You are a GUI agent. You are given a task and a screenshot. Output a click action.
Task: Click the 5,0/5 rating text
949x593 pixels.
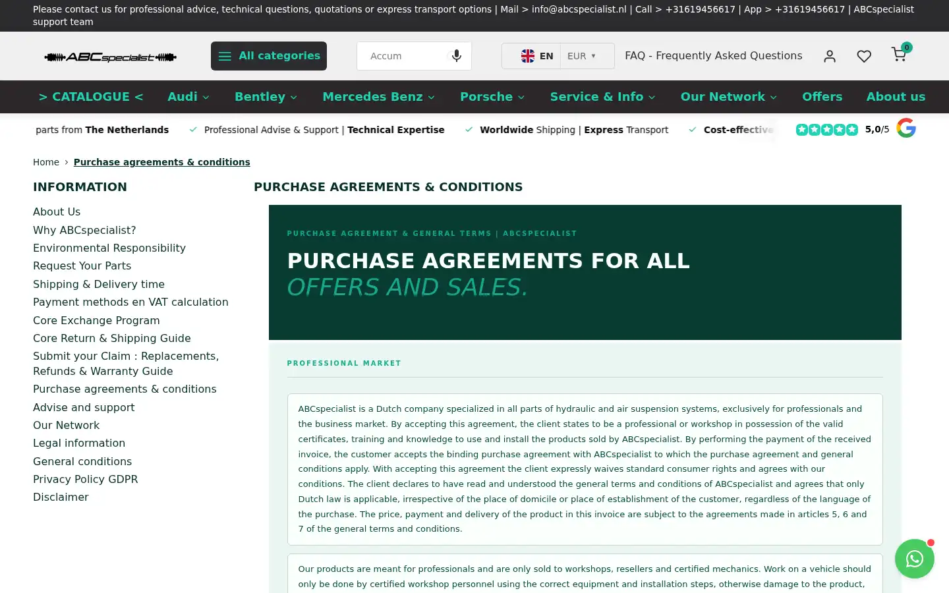[x=877, y=129]
